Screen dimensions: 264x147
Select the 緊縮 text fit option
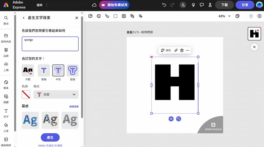pyautogui.click(x=44, y=70)
